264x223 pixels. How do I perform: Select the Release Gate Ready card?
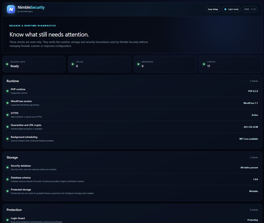pos(34,64)
